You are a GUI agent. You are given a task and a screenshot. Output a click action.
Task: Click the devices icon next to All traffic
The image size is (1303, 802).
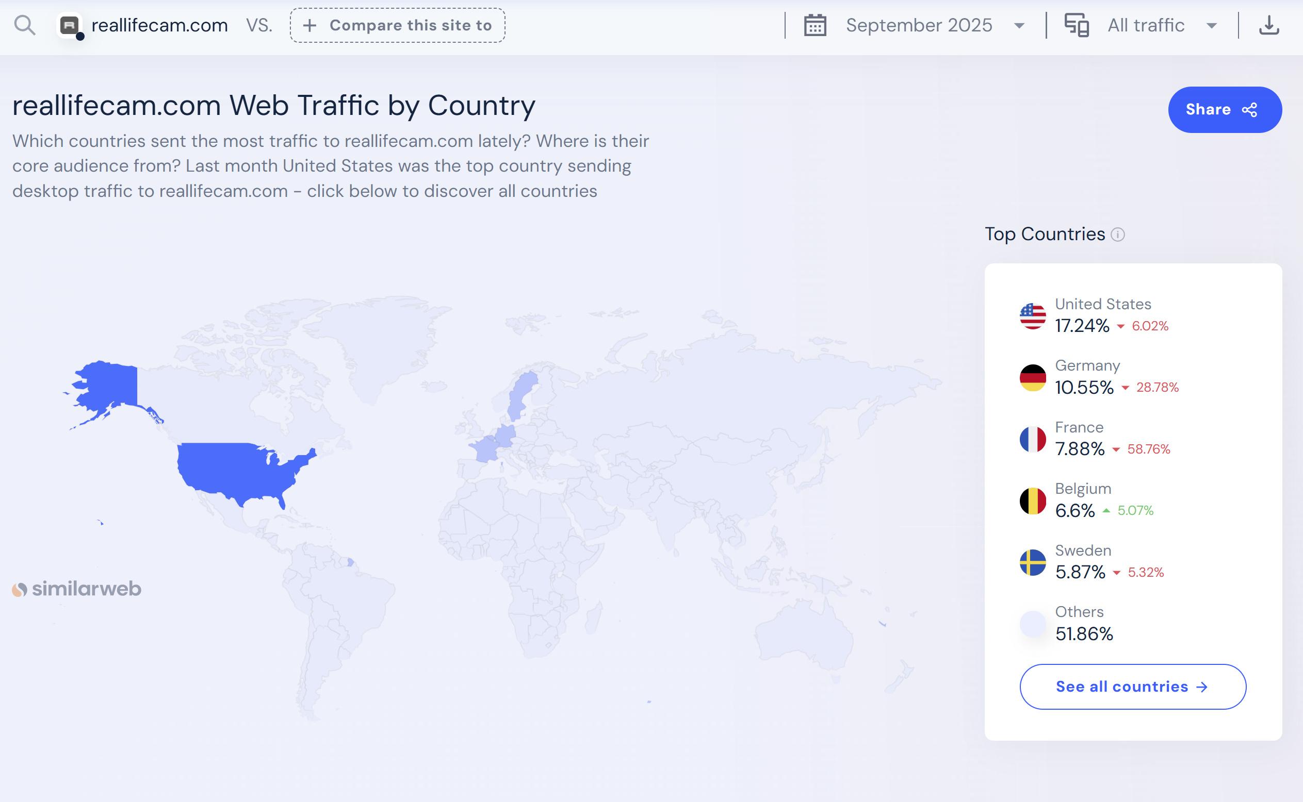[1077, 25]
